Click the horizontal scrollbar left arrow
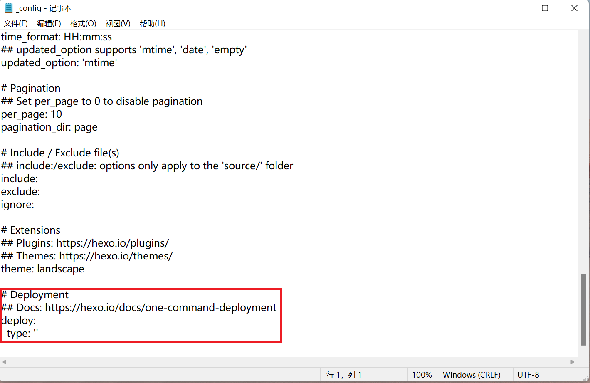The height and width of the screenshot is (383, 590). (4, 362)
